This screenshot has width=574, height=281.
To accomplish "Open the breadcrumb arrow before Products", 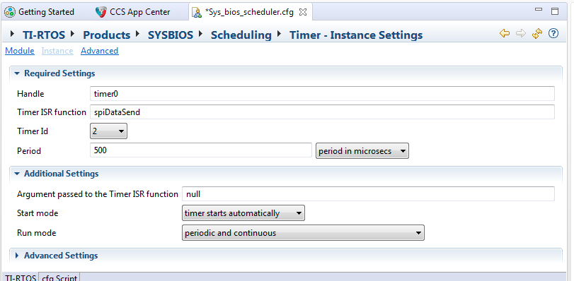I will point(72,34).
